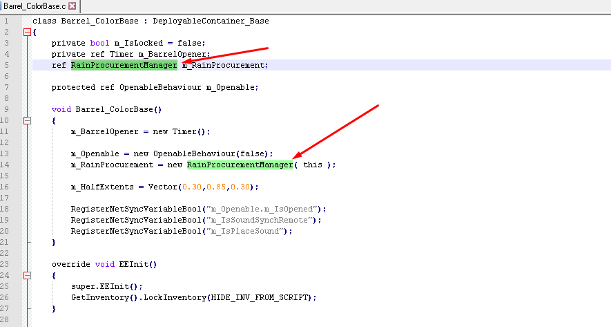Click line number 5 in the margin
Image resolution: width=611 pixels, height=327 pixels.
(x=6, y=65)
